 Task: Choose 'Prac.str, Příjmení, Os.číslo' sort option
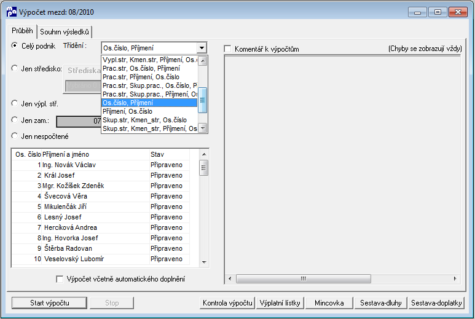tap(150, 77)
